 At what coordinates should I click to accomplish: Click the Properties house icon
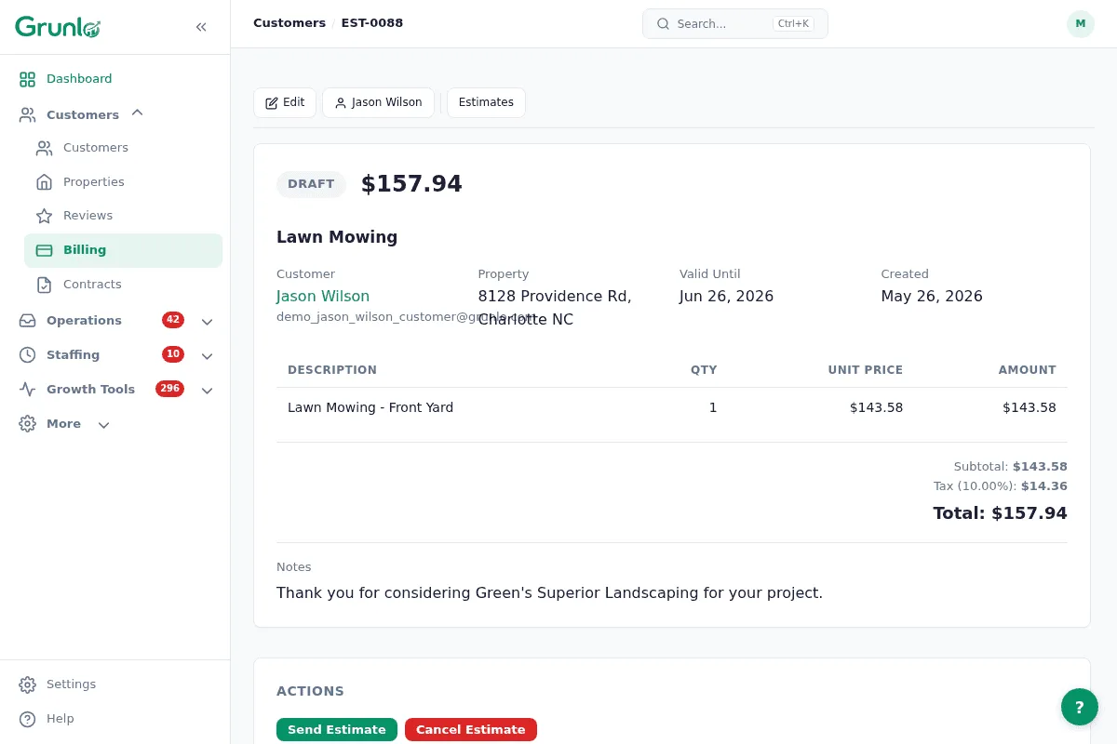(44, 182)
